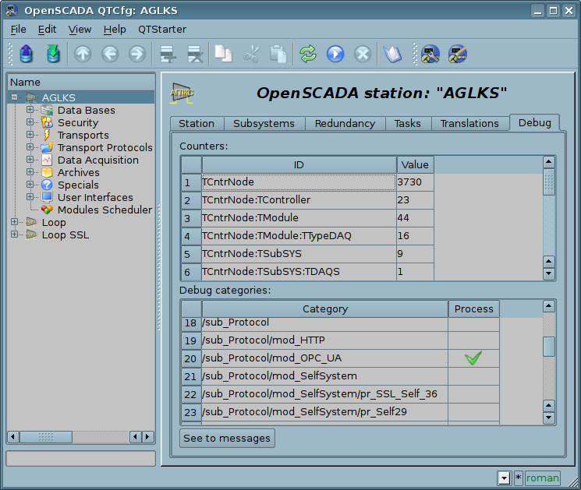
Task: Click the Transports lightning icon in the tree
Action: point(47,135)
